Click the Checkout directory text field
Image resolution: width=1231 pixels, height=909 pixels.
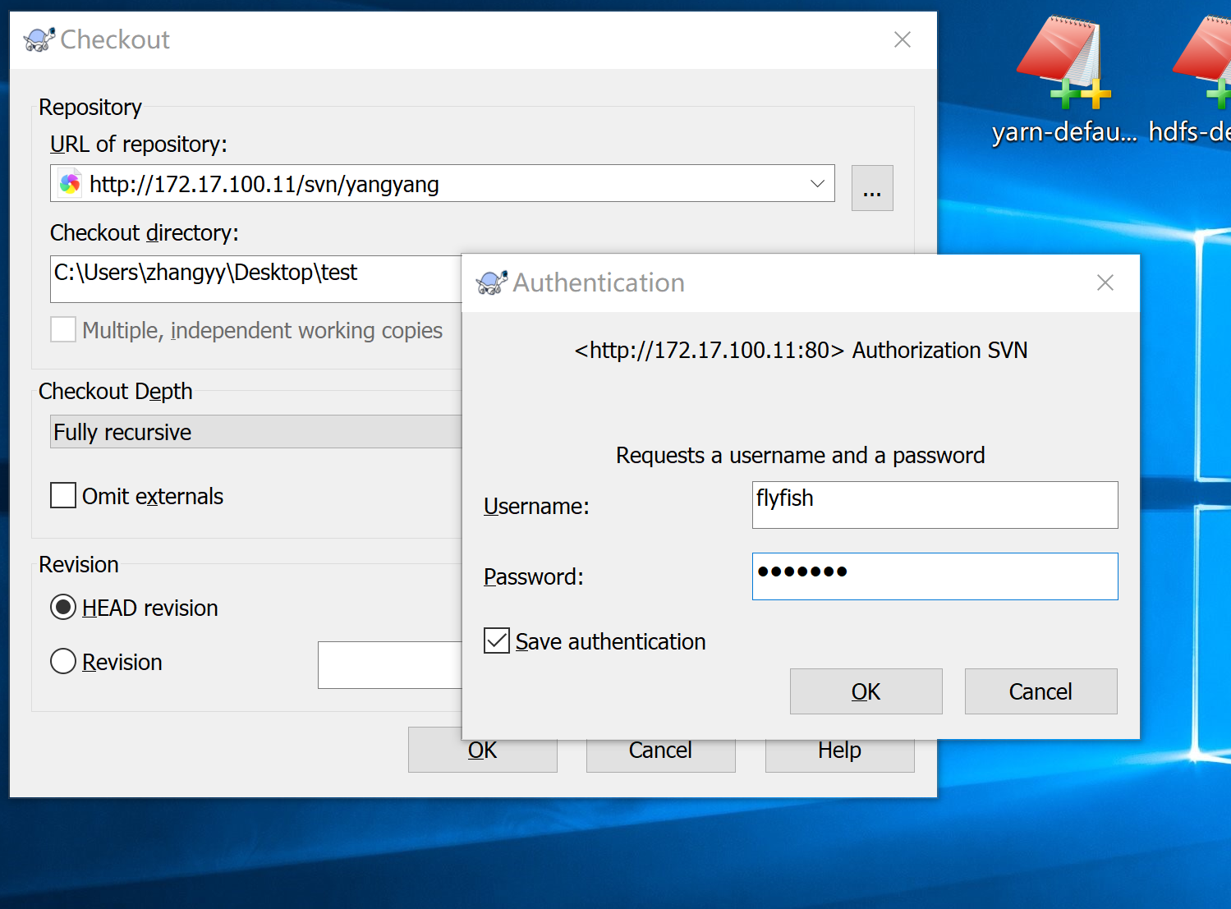coord(256,279)
